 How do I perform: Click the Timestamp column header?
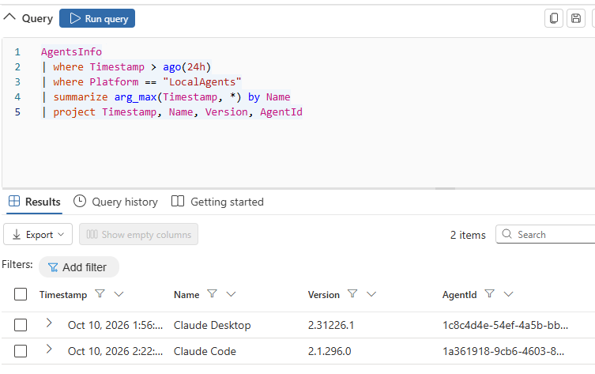point(63,295)
